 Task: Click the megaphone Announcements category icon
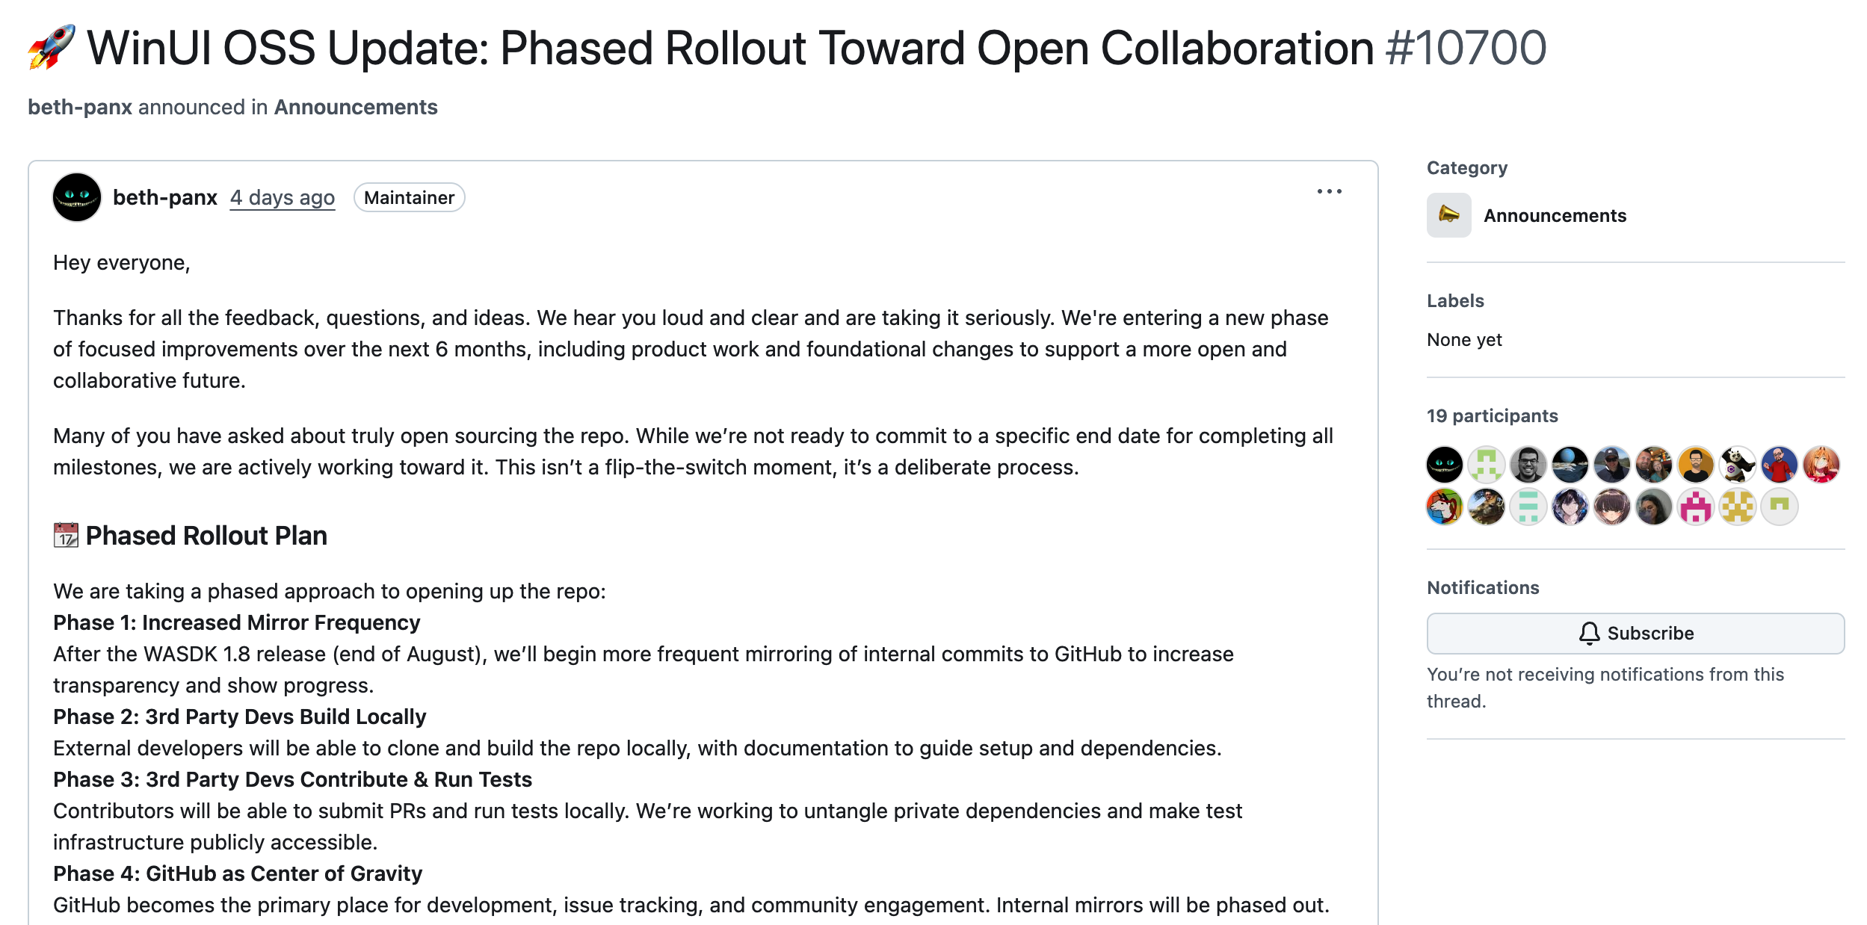[x=1448, y=215]
